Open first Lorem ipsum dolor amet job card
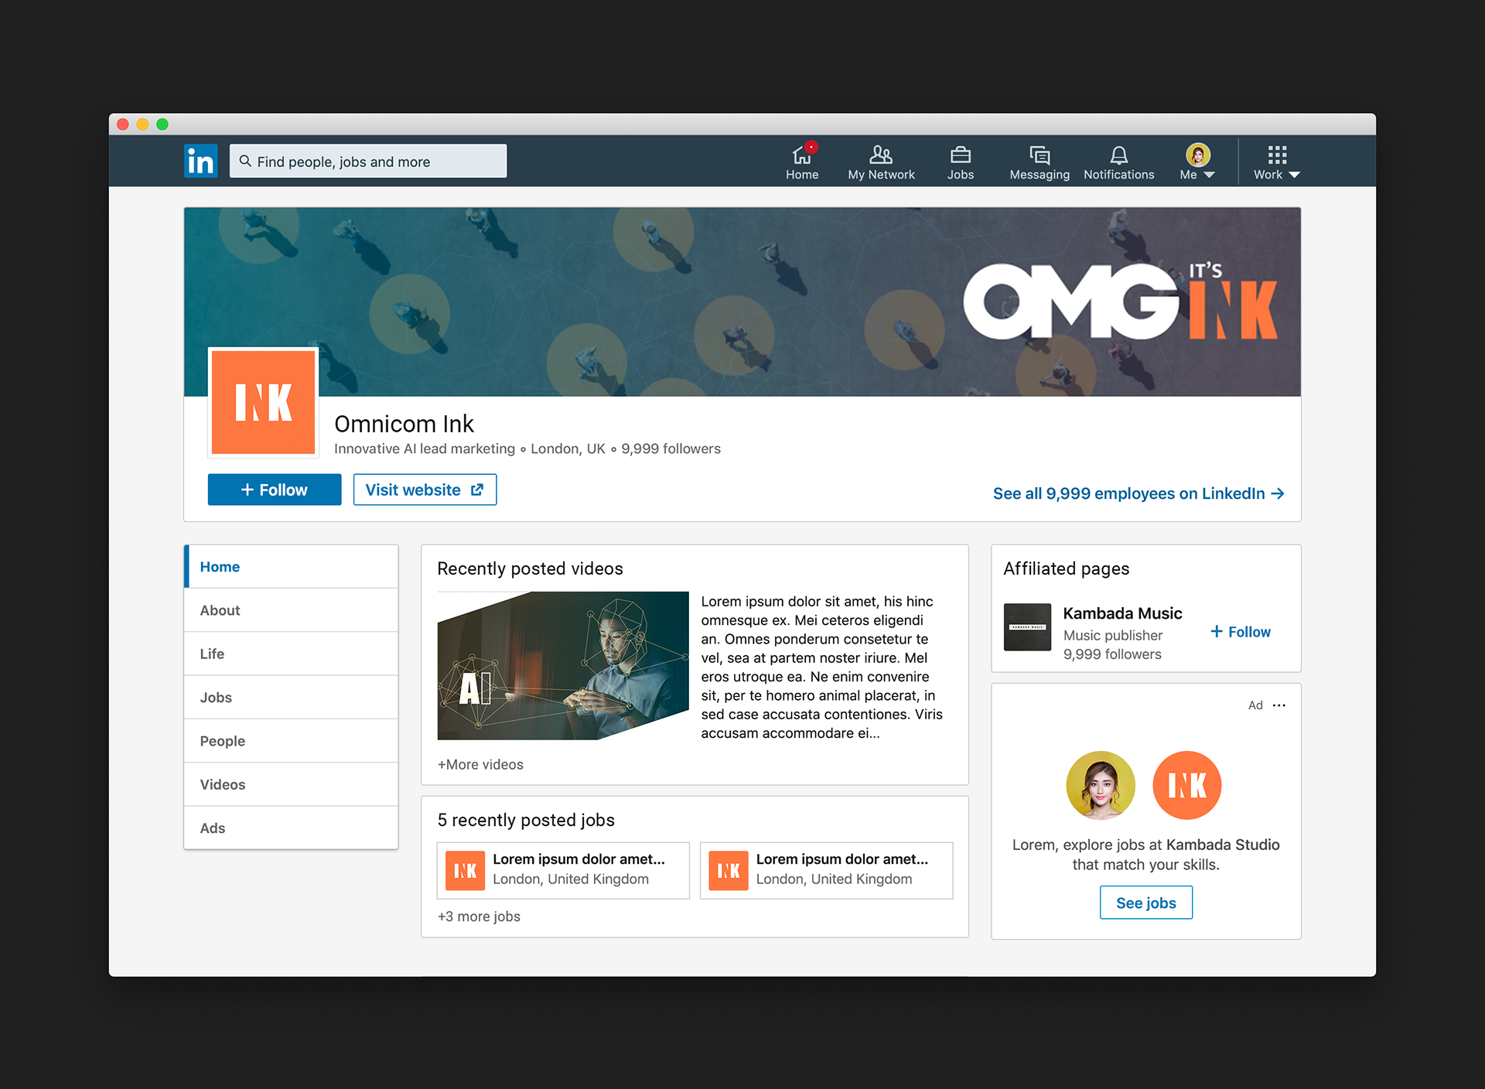This screenshot has height=1089, width=1485. [x=563, y=870]
